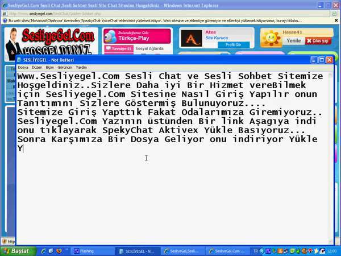This screenshot has height=256, width=341.
Task: Open the Düzen menu in Notepad
Action: click(x=37, y=68)
